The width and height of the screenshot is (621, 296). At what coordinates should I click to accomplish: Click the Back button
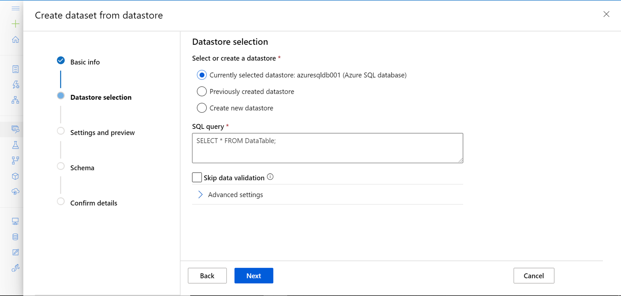pos(207,276)
